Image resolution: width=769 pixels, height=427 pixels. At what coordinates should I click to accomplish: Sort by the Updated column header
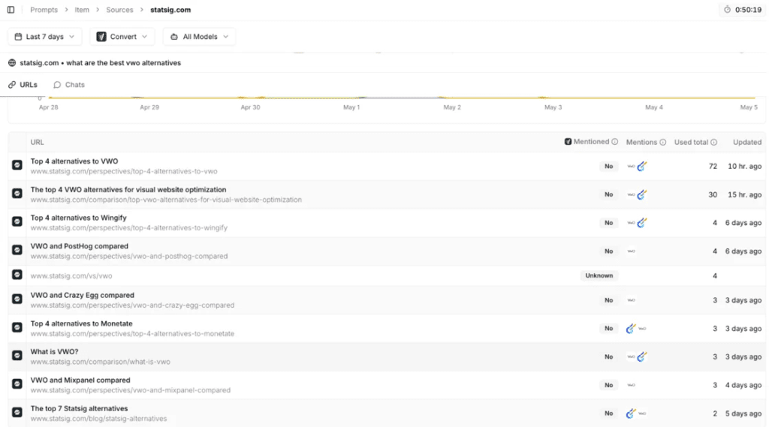click(x=747, y=142)
